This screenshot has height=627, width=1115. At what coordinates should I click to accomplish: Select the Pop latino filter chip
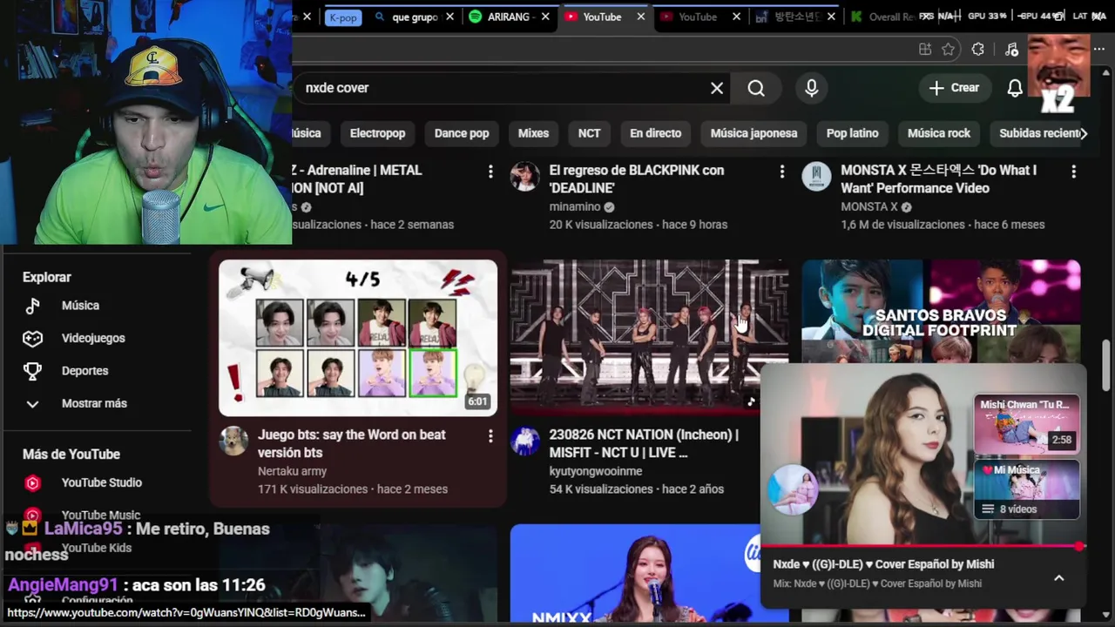(852, 133)
